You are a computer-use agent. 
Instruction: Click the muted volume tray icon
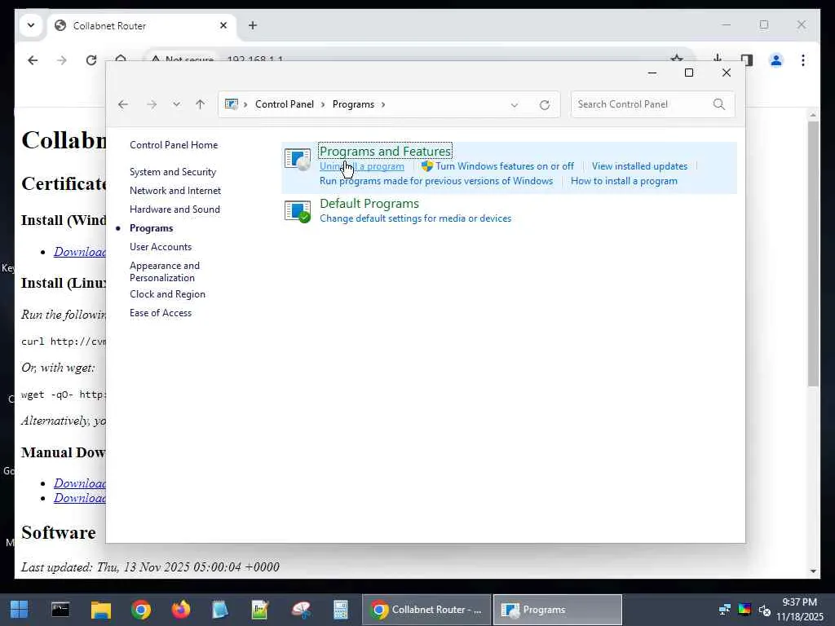click(764, 610)
